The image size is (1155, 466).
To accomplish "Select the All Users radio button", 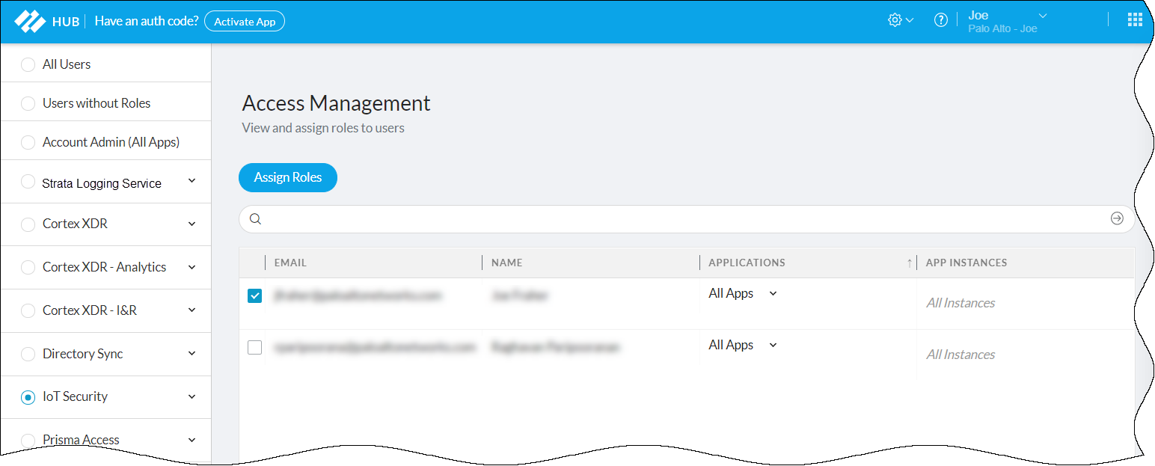I will (28, 64).
